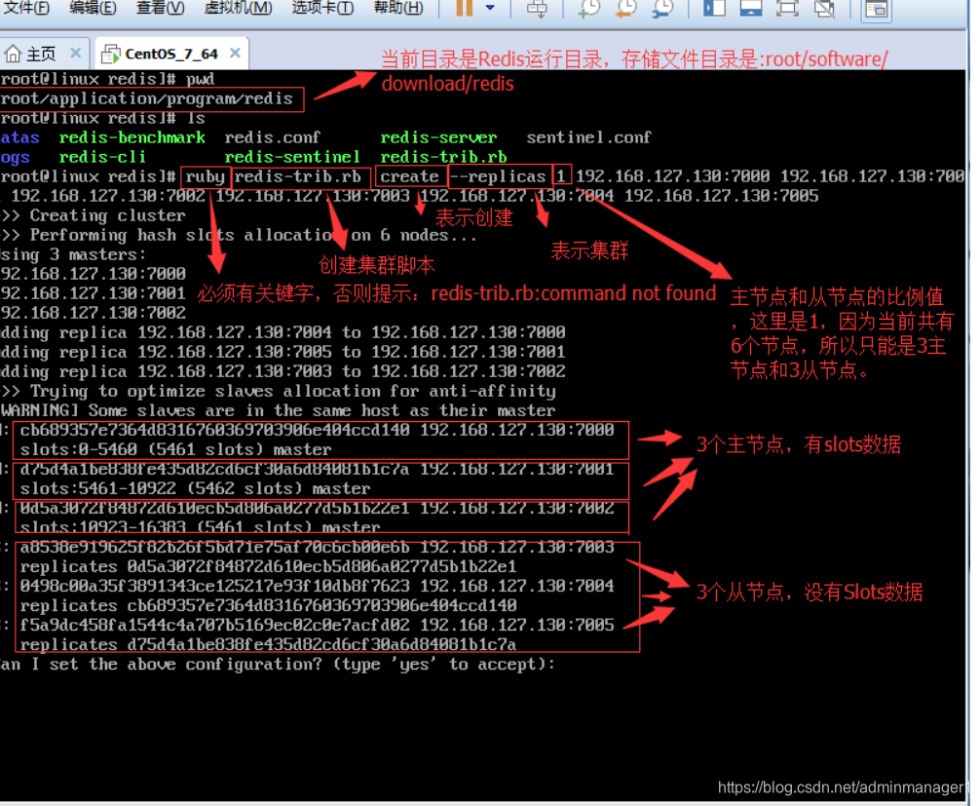980x806 pixels.
Task: Click the WARNING same host line
Action: (279, 411)
